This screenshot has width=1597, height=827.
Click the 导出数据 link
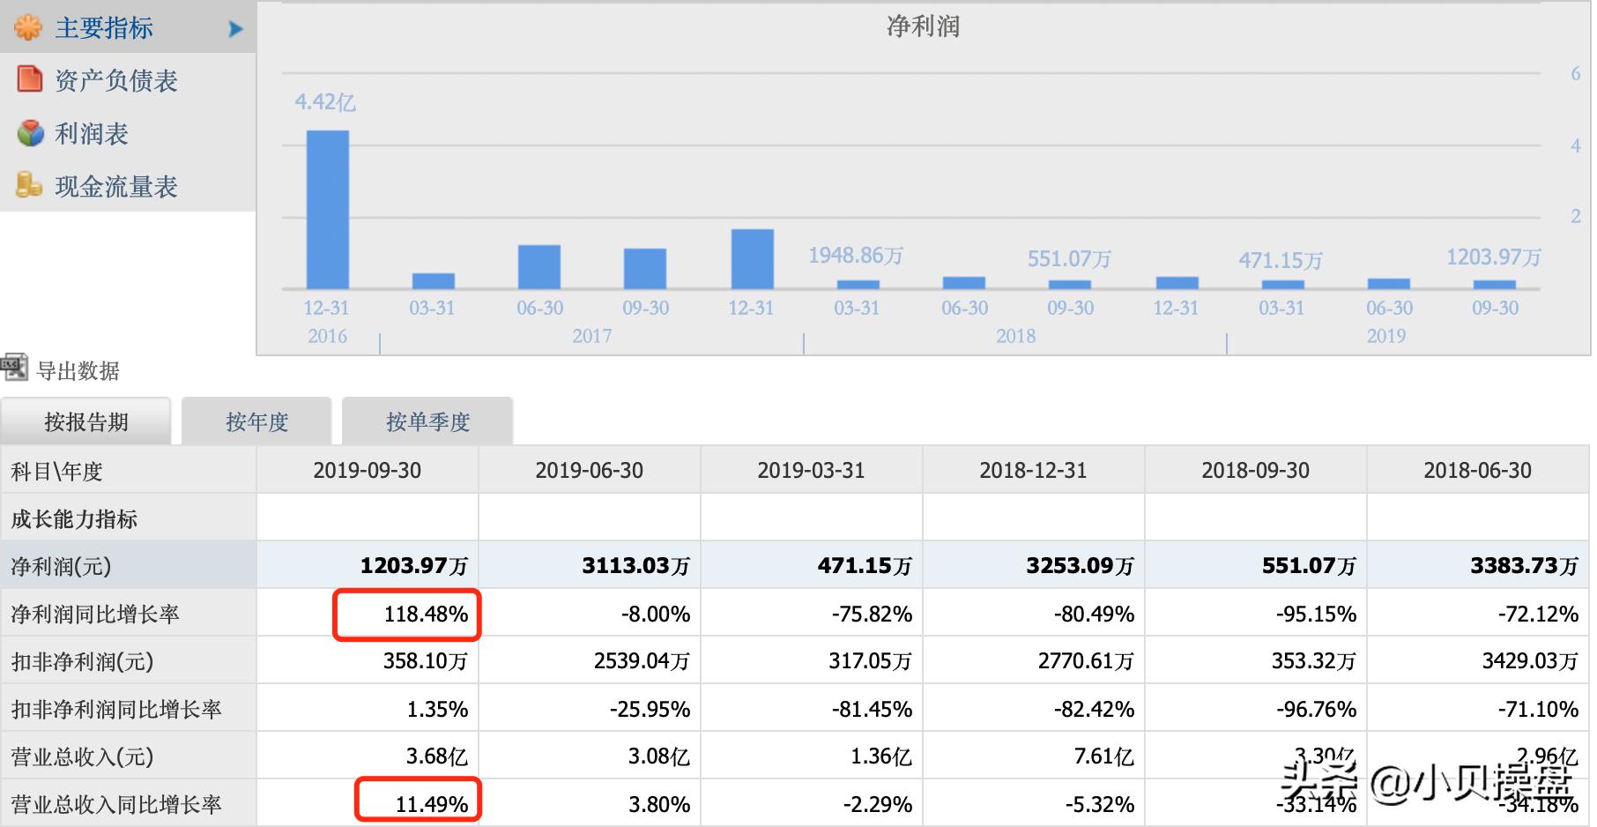pyautogui.click(x=78, y=371)
